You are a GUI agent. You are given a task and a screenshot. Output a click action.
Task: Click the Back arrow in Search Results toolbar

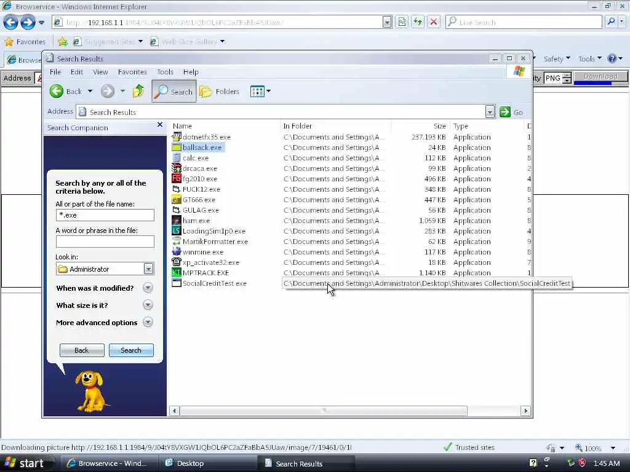57,92
